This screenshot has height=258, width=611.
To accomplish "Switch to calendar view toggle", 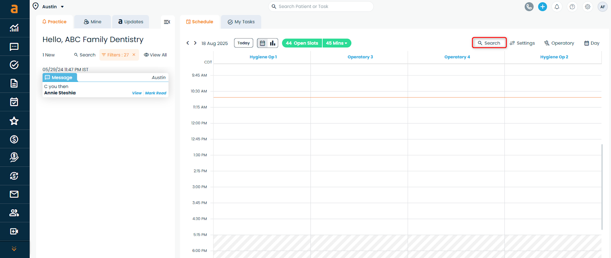I will [x=262, y=43].
